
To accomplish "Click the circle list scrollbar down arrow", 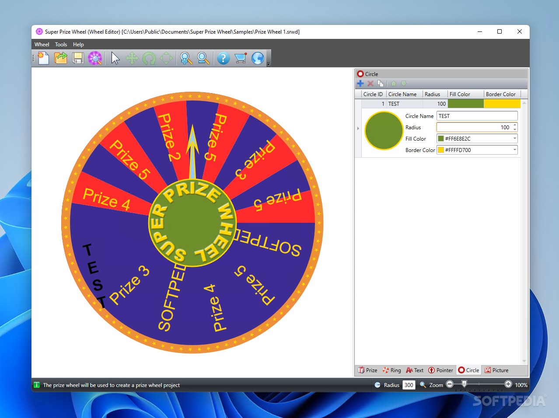I will coord(524,361).
